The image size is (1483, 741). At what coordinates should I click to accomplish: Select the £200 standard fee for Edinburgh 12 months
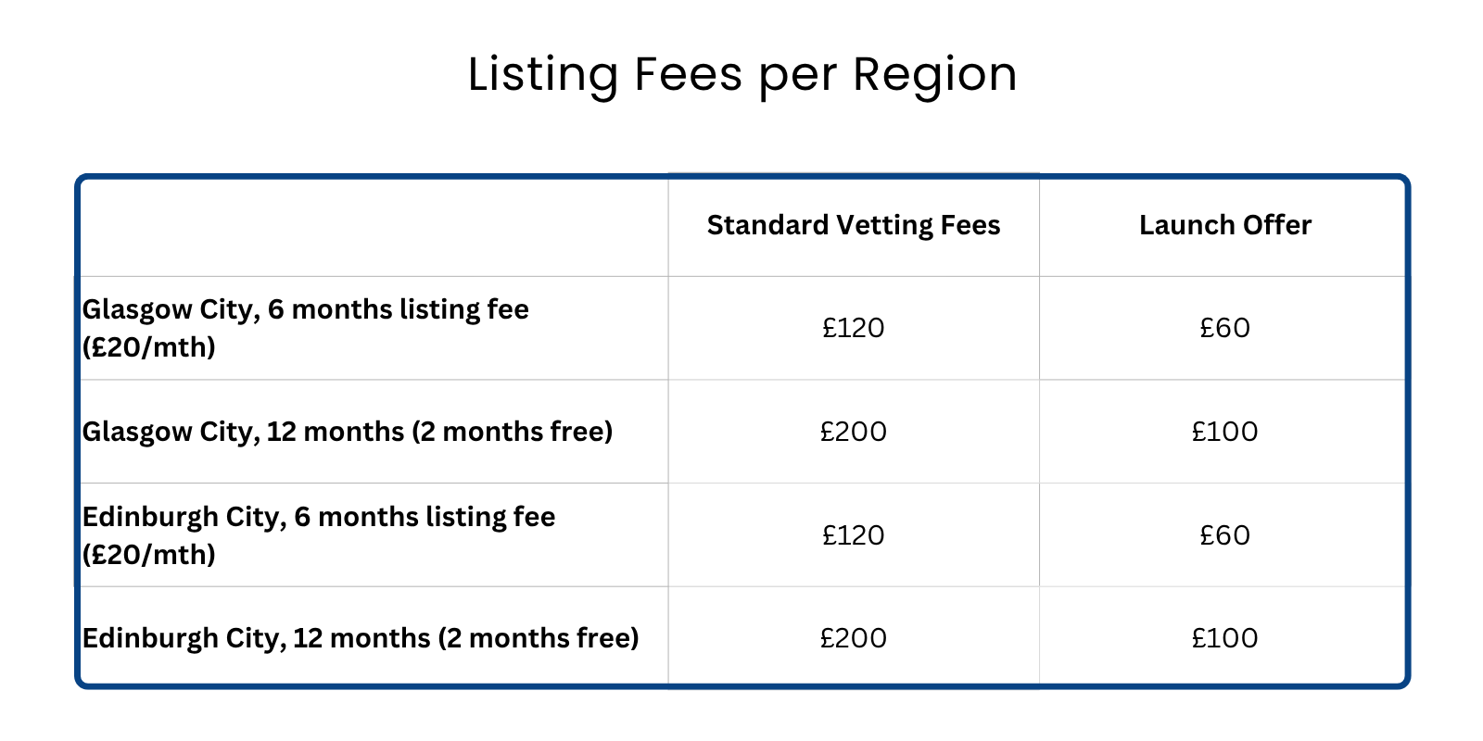tap(854, 638)
